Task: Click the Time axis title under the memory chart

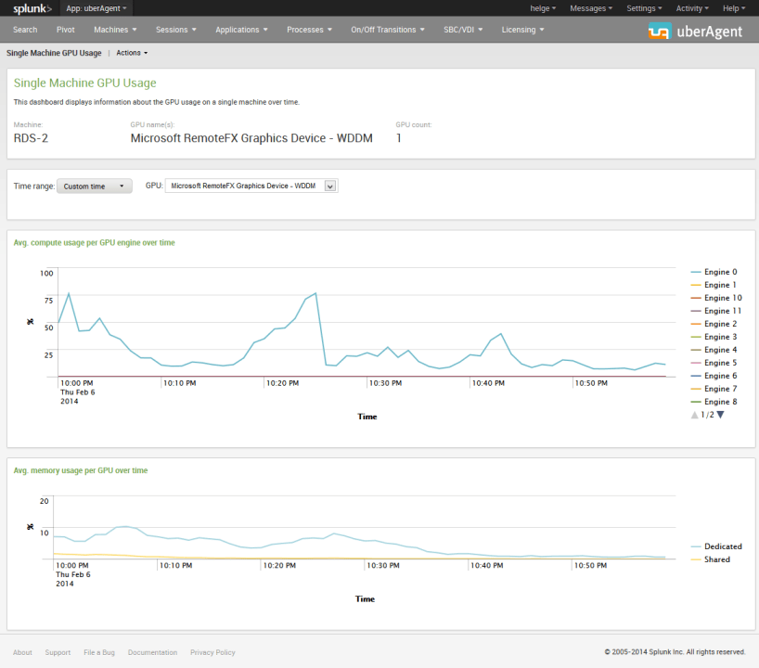Action: point(365,599)
